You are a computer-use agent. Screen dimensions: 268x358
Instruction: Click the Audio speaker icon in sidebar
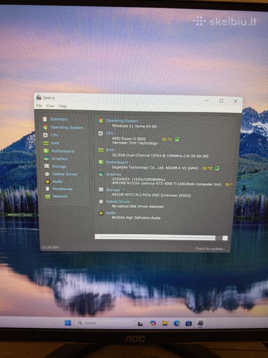coord(47,181)
